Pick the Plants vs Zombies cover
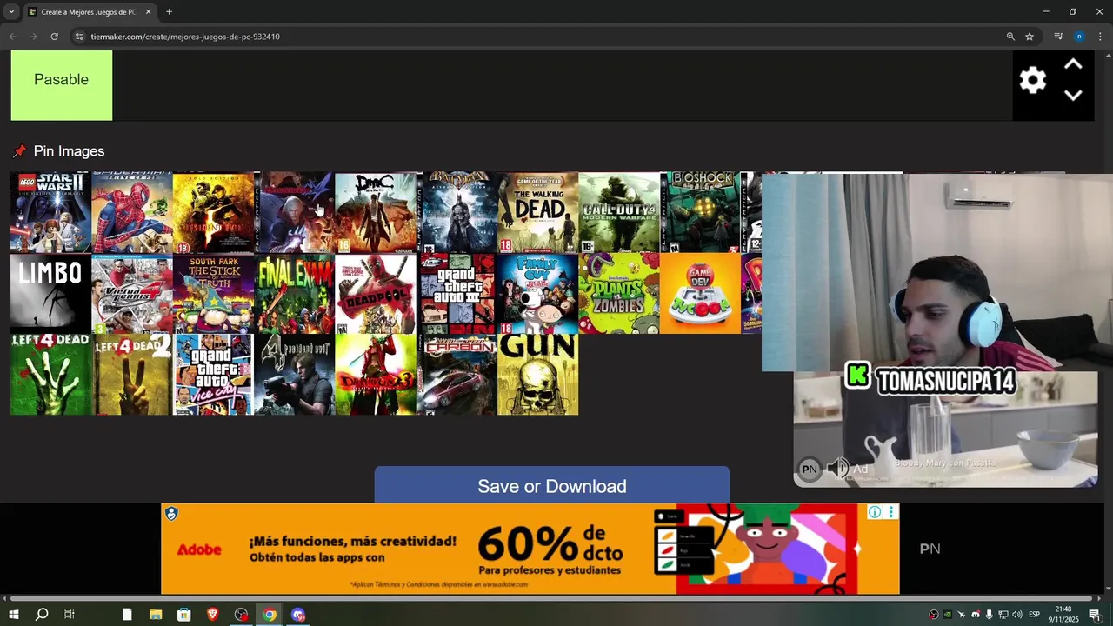Screen dimensions: 1113x626 coord(619,294)
